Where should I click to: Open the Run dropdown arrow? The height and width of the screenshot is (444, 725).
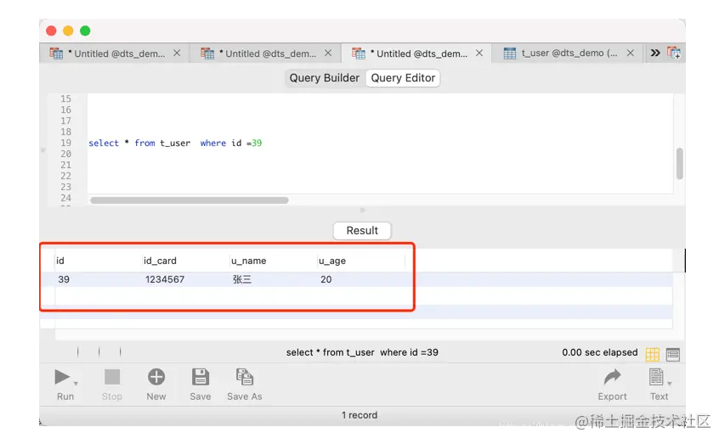tap(76, 384)
